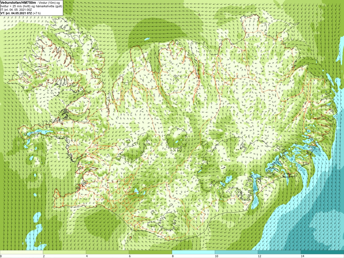Viewport: 344px width, 258px height.
Task: Click the light green 2–4 m/s scale swatch
Action: (64, 252)
